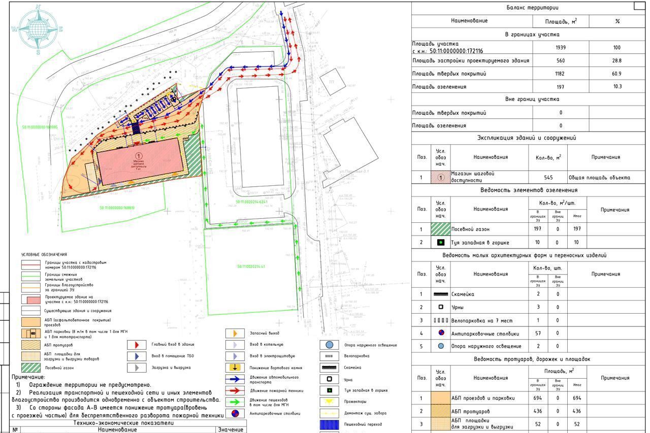
Task: Click the 'Ведомость элементов озеленения' heading
Action: [x=529, y=190]
